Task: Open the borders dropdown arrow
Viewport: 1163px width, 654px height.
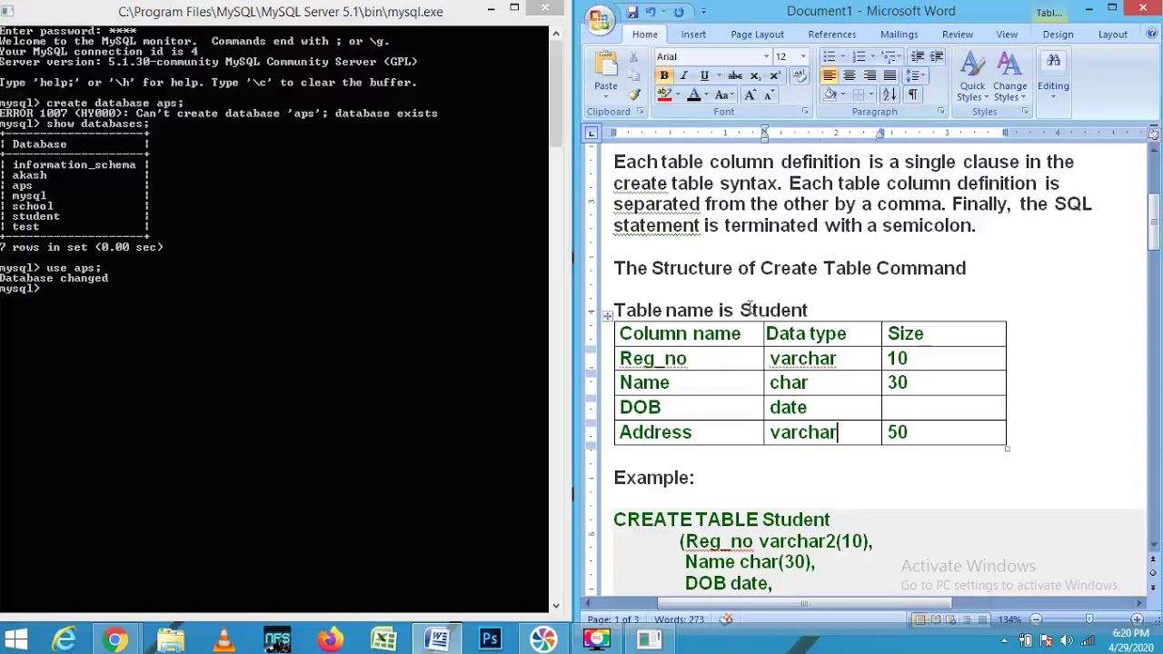Action: click(871, 94)
